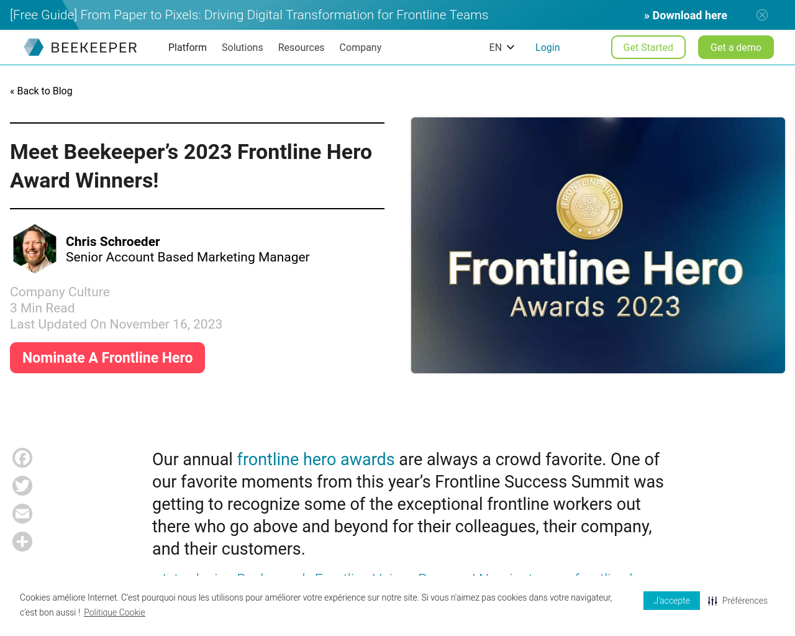Open more sharing options plus icon
Image resolution: width=795 pixels, height=636 pixels.
pos(22,542)
